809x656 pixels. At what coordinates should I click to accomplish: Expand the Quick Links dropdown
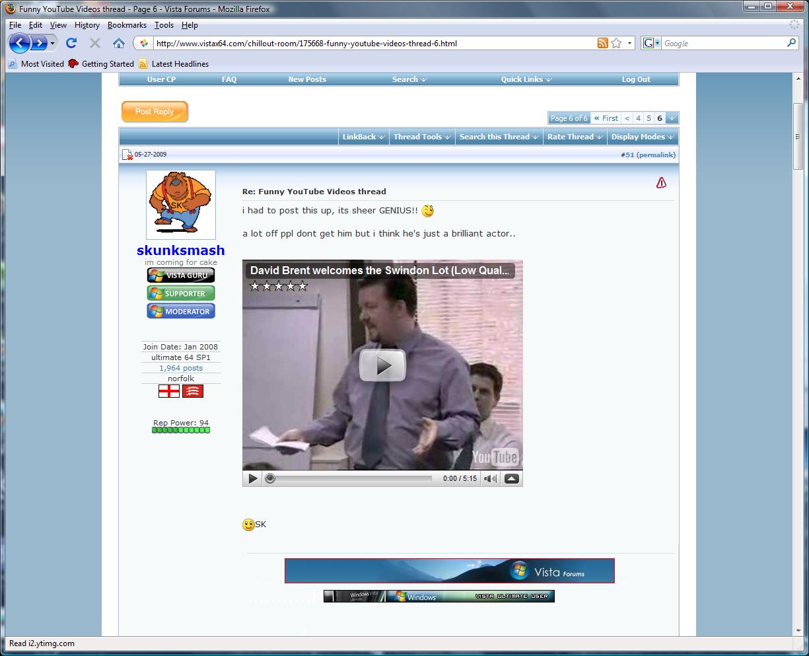(526, 79)
